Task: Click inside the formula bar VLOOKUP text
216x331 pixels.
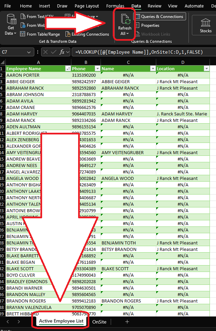Action: 139,52
